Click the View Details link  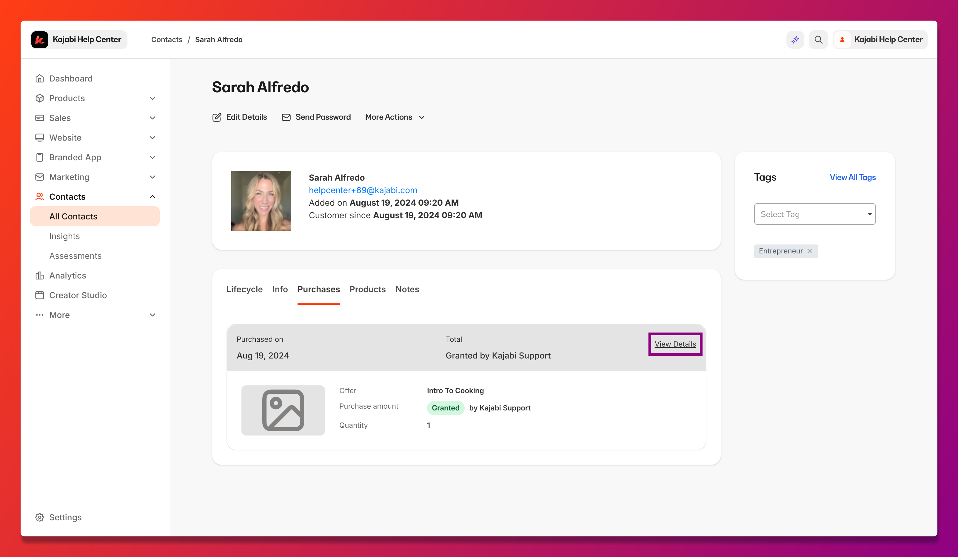tap(675, 344)
